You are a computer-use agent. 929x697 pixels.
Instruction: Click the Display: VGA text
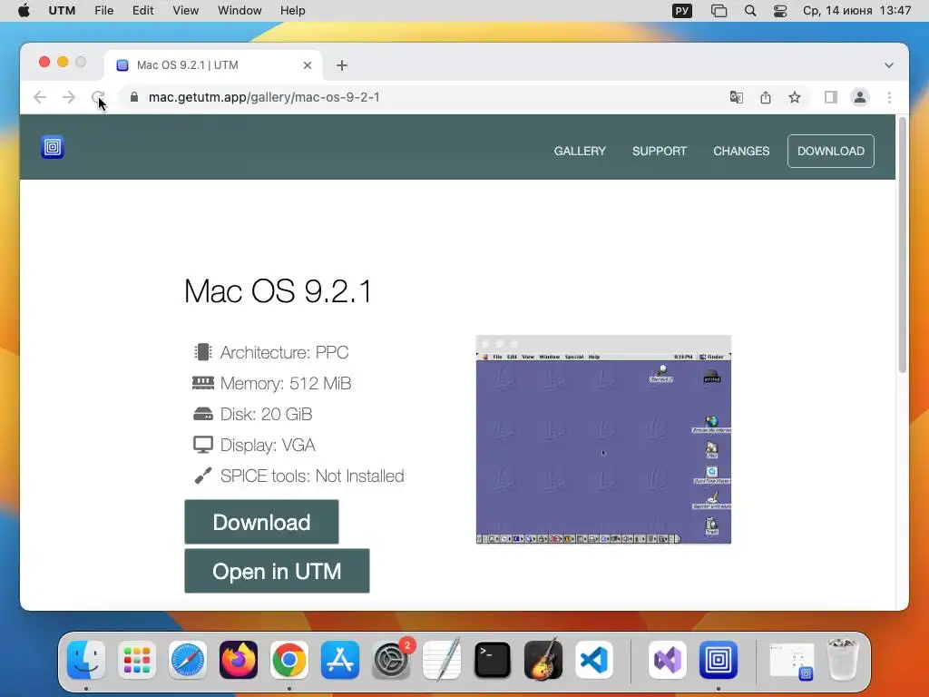click(x=268, y=445)
